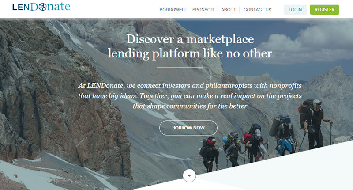Click the italic 'At LENDonate, we connect' paragraph
Viewport: 353px width, 190px height.
(x=190, y=96)
